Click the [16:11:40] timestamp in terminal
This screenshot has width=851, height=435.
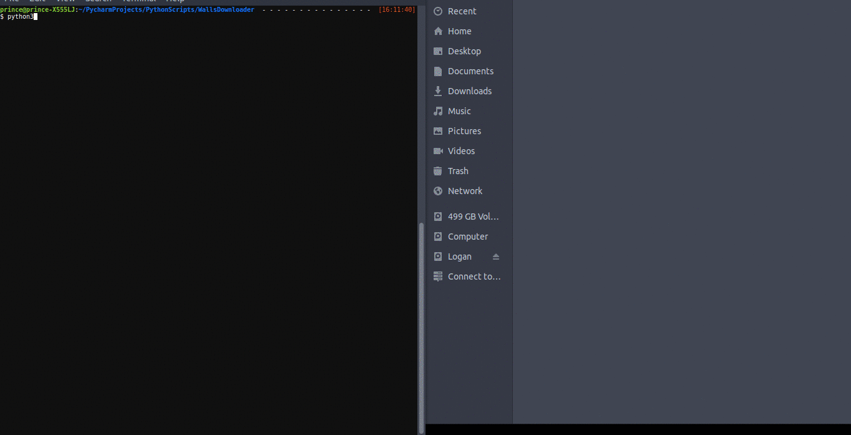[x=397, y=10]
